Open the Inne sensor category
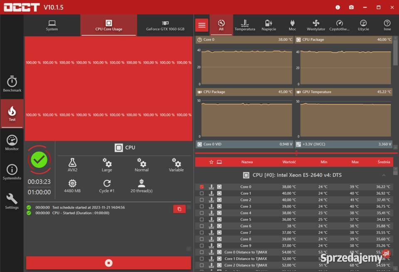399x272 pixels. (x=387, y=25)
